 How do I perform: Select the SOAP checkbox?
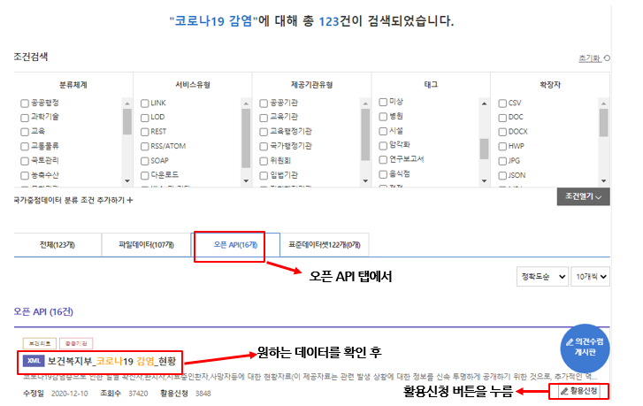pyautogui.click(x=144, y=161)
